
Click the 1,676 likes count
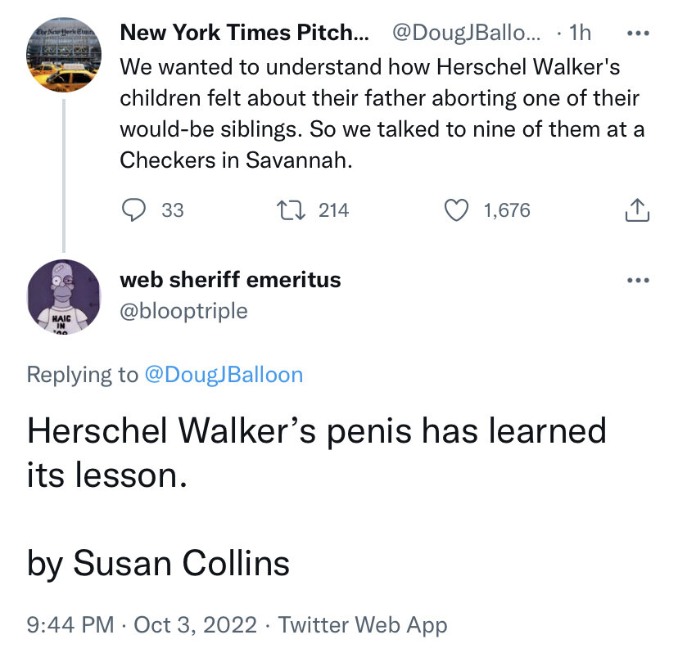click(507, 210)
